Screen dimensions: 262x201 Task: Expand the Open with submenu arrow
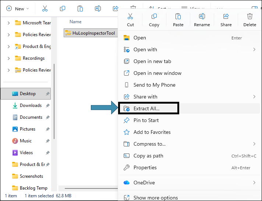[254, 49]
